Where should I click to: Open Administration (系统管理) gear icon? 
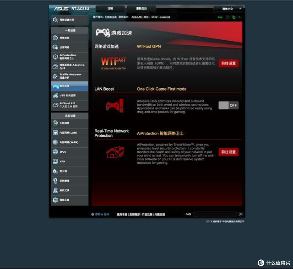[x=55, y=181]
